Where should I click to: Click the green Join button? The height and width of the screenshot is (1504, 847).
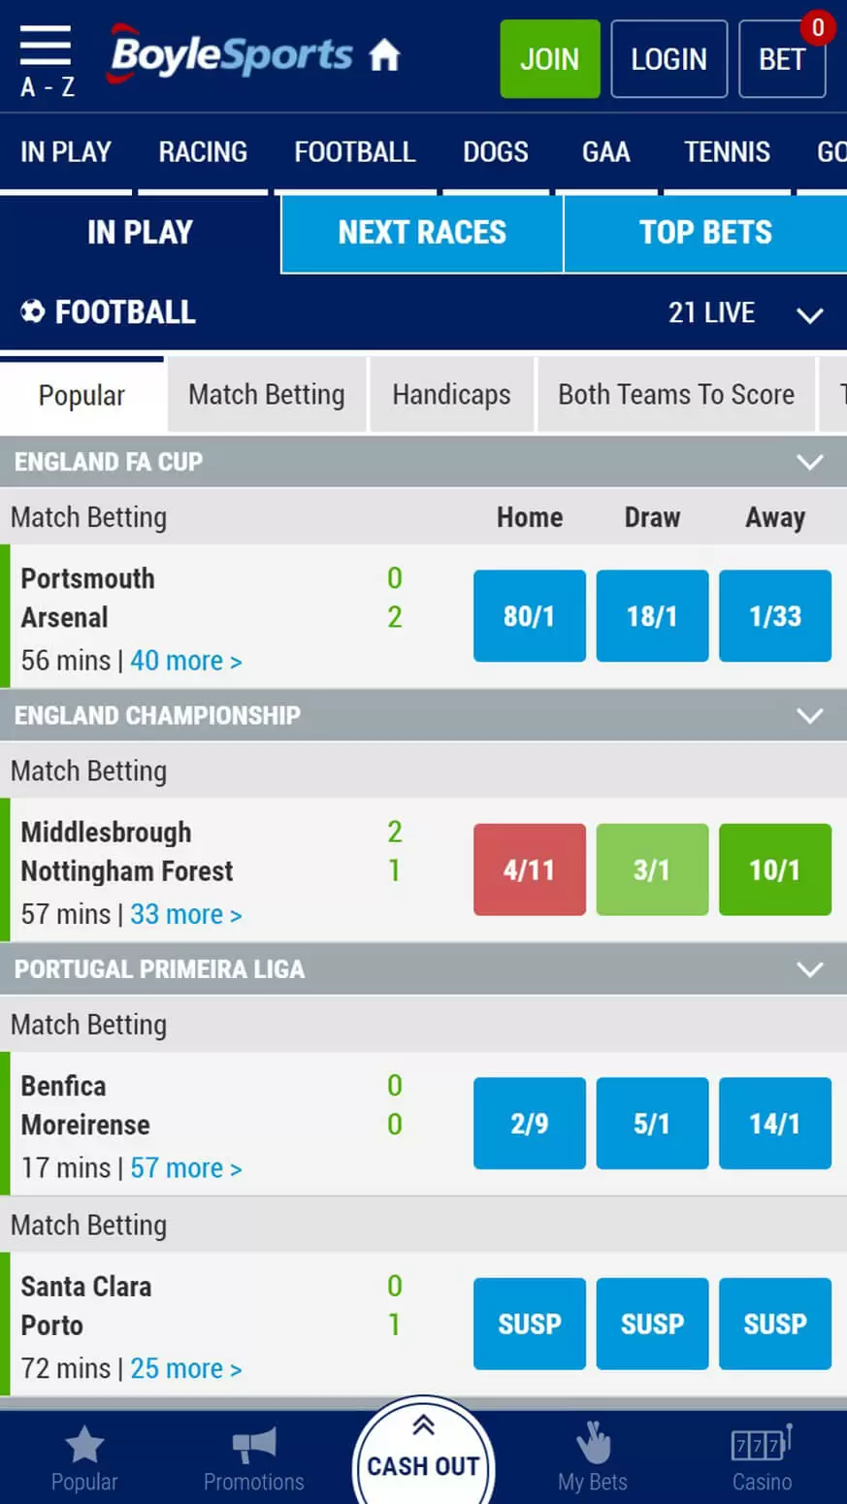(550, 60)
